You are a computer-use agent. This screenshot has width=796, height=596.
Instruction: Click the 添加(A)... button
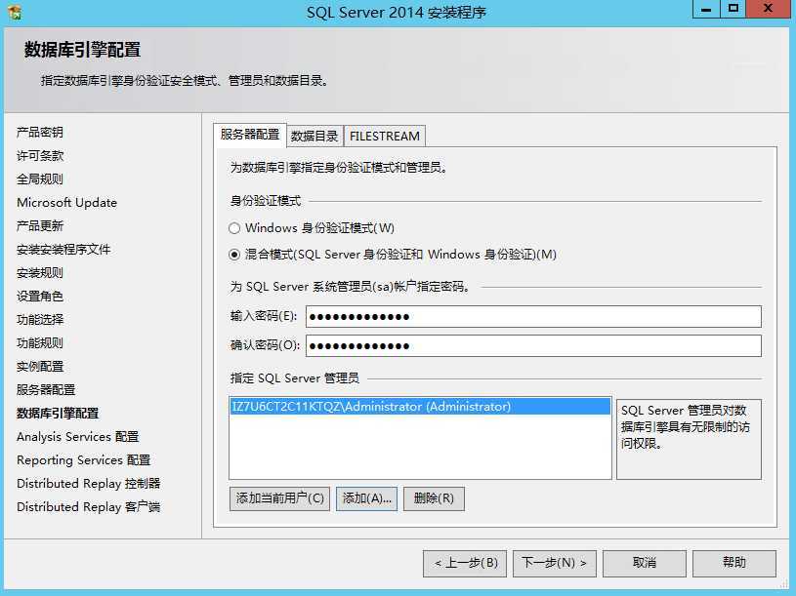pos(366,498)
